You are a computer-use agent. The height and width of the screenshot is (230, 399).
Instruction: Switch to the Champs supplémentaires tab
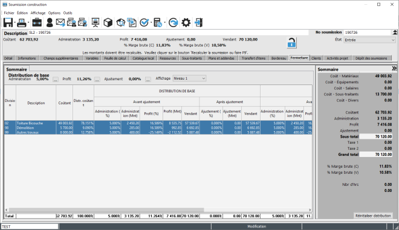click(61, 58)
